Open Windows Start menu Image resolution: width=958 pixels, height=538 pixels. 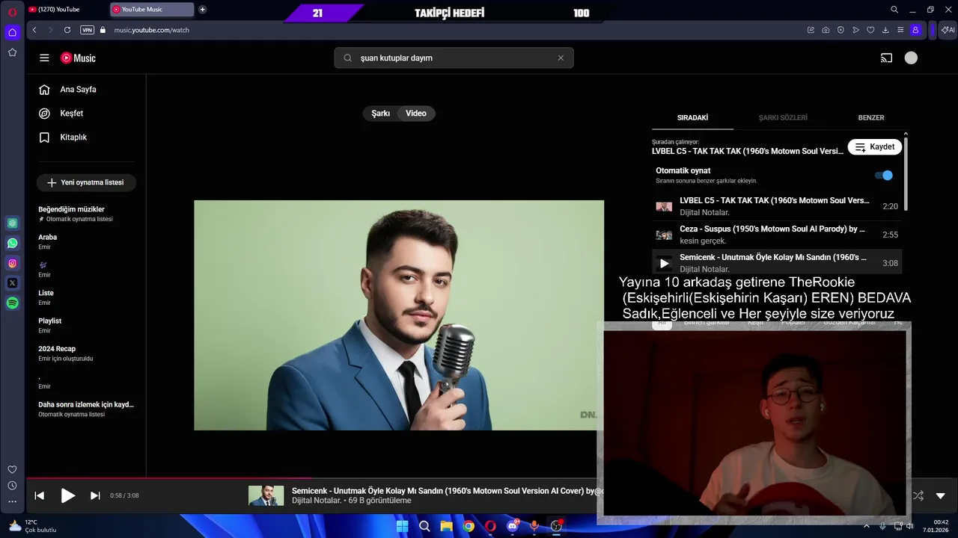(x=402, y=526)
